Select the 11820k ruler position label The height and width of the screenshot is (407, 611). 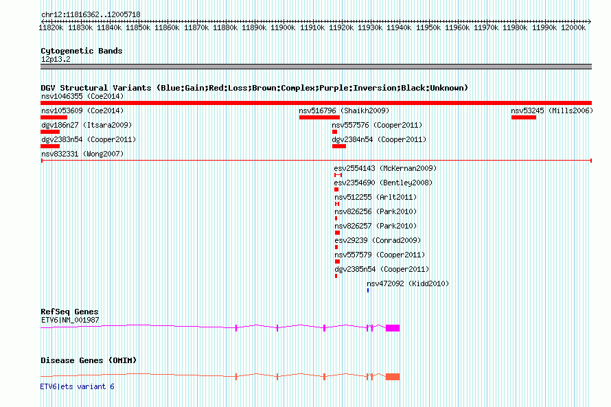pyautogui.click(x=51, y=27)
